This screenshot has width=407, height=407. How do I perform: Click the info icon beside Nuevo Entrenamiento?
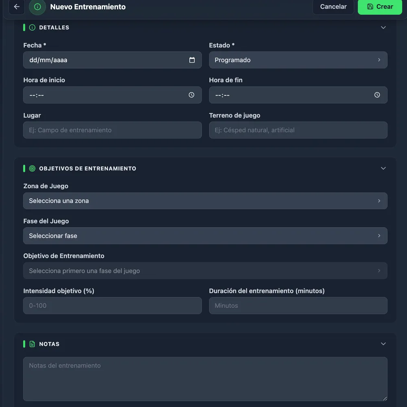[37, 7]
